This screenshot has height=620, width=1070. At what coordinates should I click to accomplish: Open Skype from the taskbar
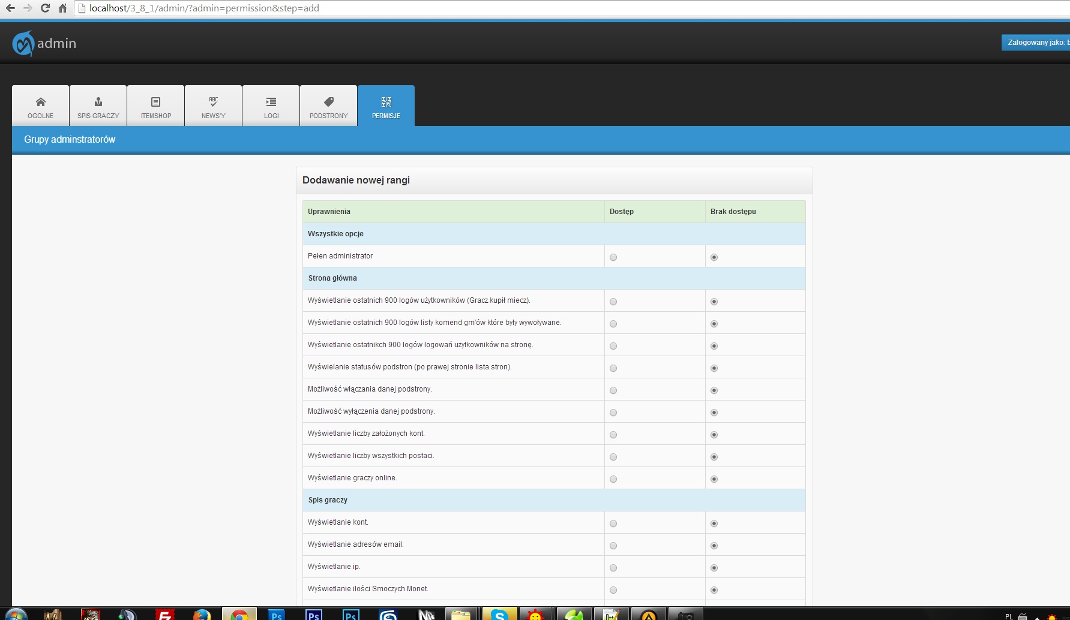click(x=499, y=615)
